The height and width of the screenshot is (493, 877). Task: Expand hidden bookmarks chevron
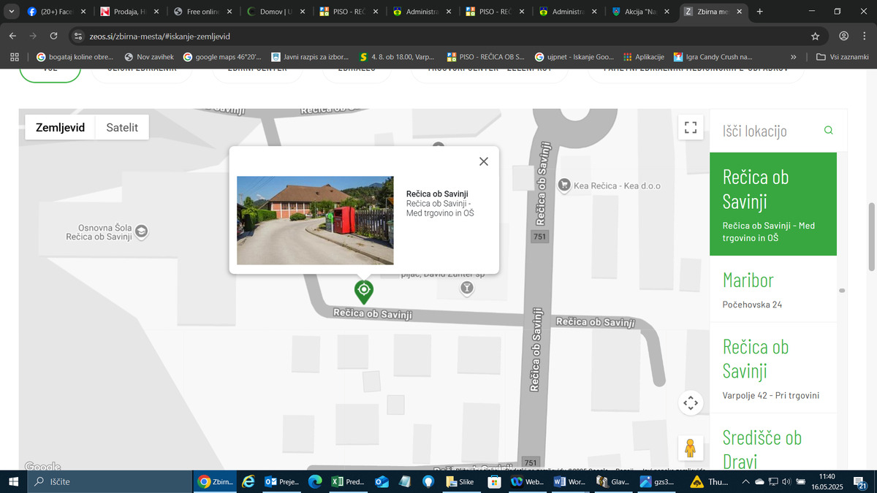pos(794,56)
